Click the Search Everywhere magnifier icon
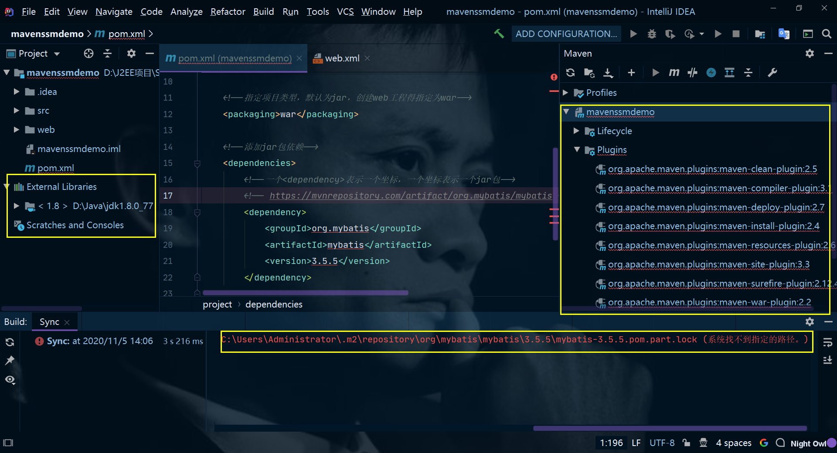The width and height of the screenshot is (837, 453). coord(826,34)
